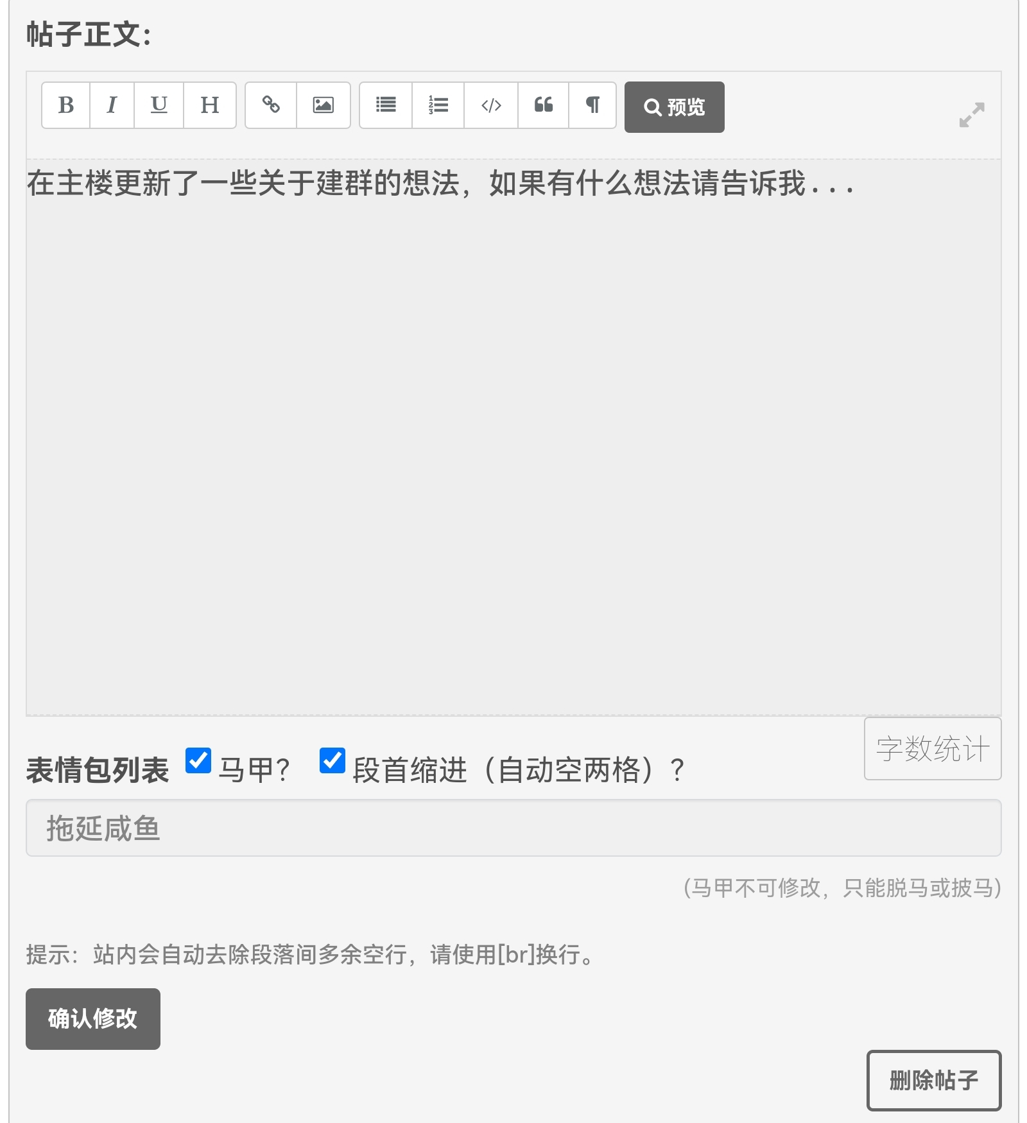The height and width of the screenshot is (1123, 1027).
Task: Apply italic formatting with the I button
Action: tap(112, 105)
